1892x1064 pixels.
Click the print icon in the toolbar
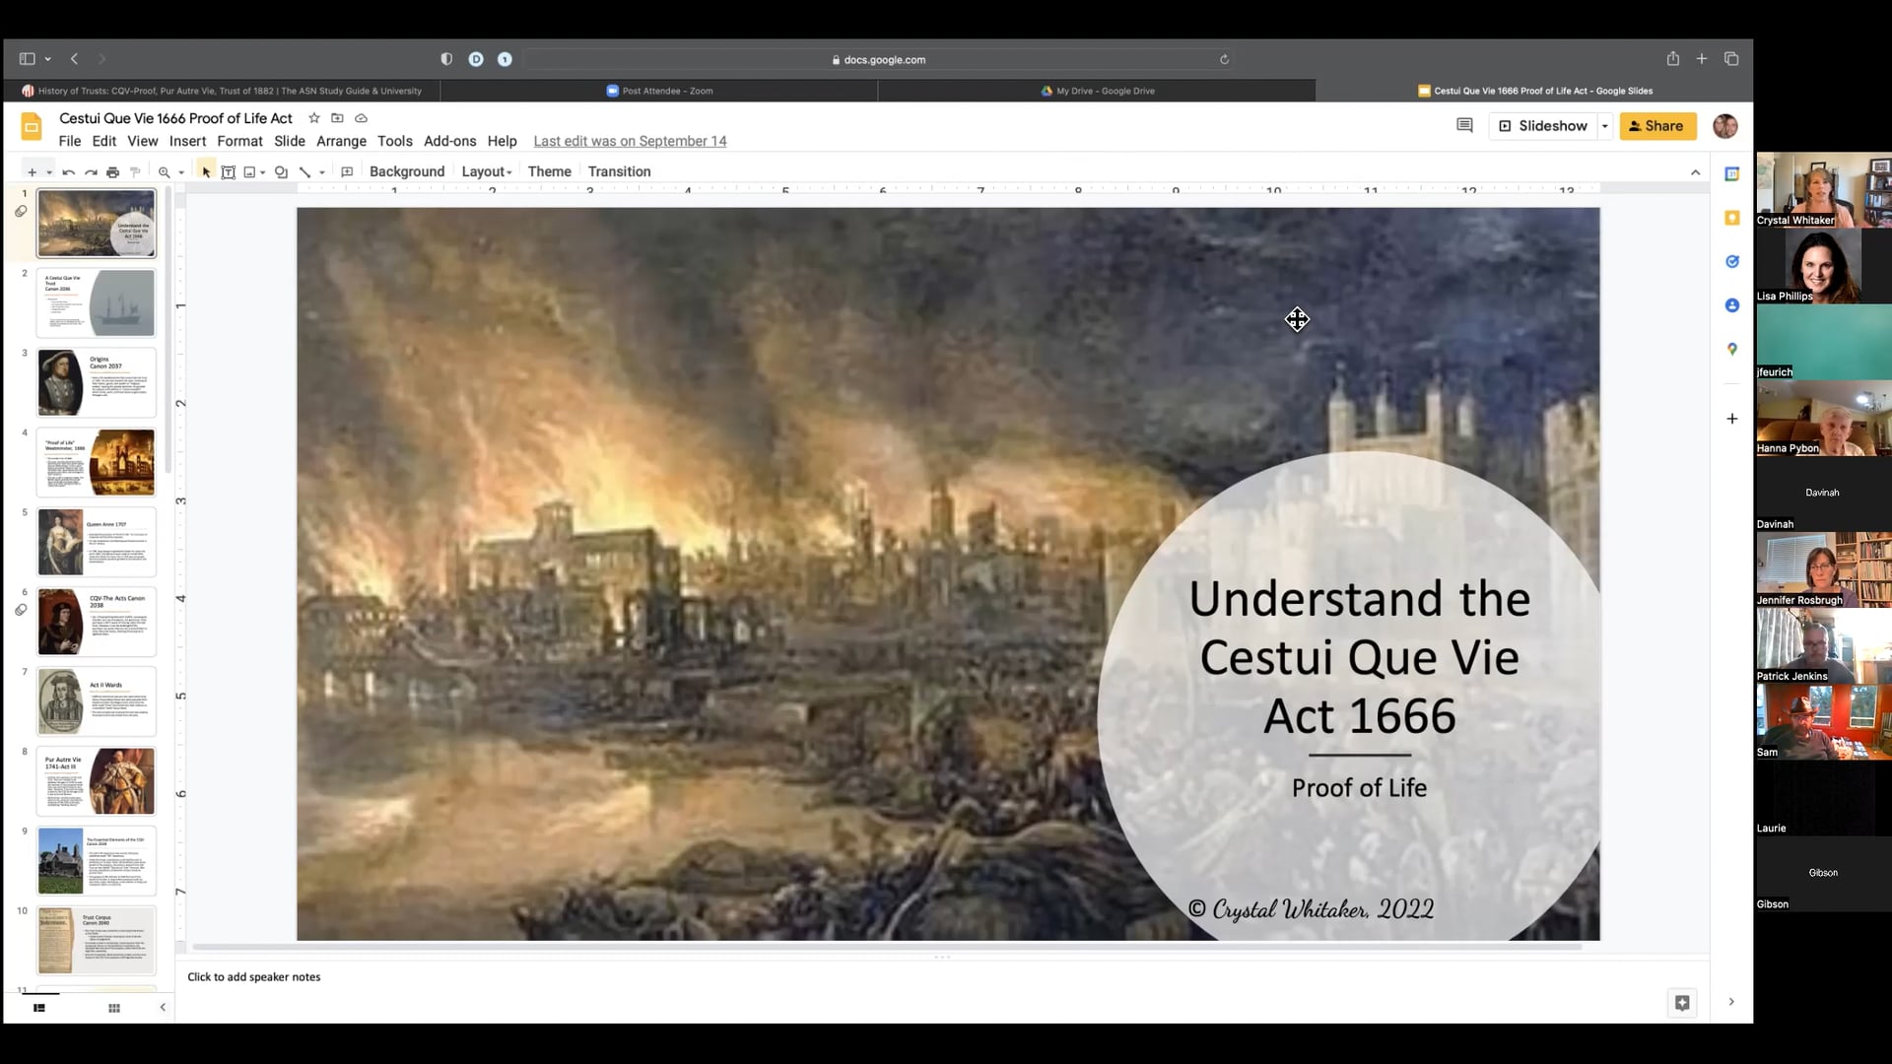point(112,172)
